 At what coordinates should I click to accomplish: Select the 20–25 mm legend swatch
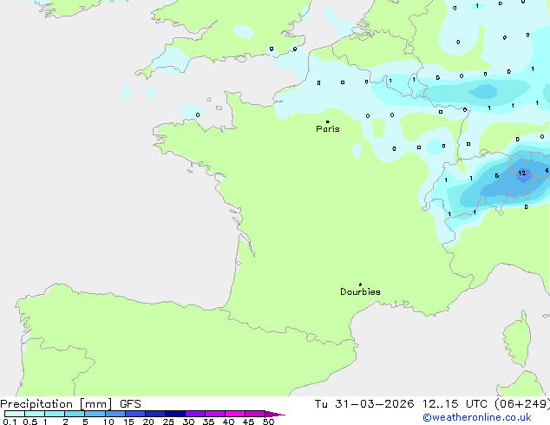(155, 414)
